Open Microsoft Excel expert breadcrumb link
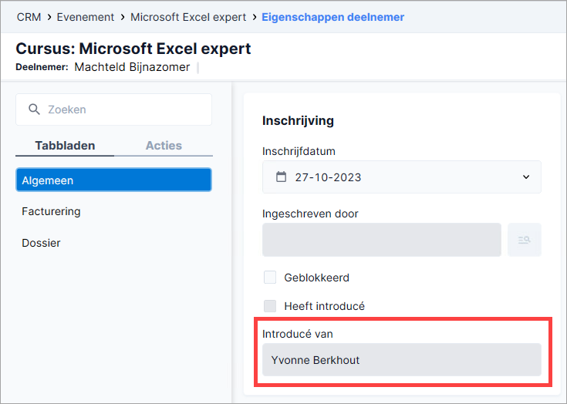567x404 pixels. [x=188, y=17]
